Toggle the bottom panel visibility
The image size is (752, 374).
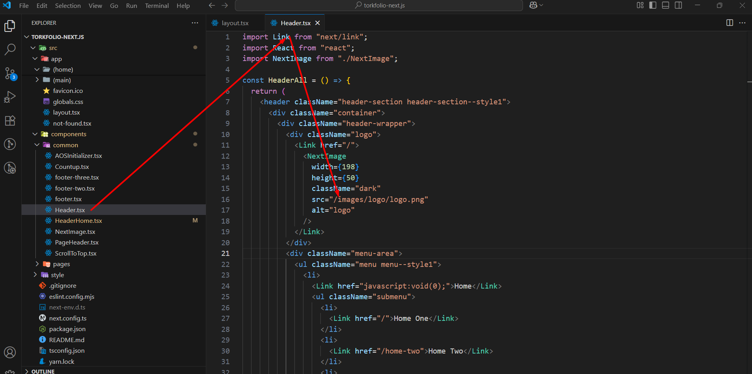(x=665, y=5)
